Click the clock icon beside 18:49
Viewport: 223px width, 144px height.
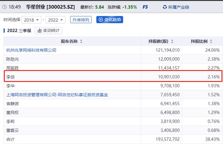pyautogui.click(x=4, y=7)
